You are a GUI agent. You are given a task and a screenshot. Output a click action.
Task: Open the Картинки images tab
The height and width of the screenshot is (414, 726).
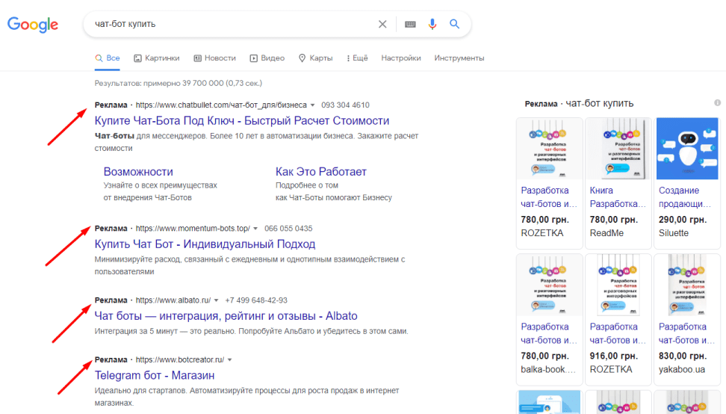click(x=157, y=58)
